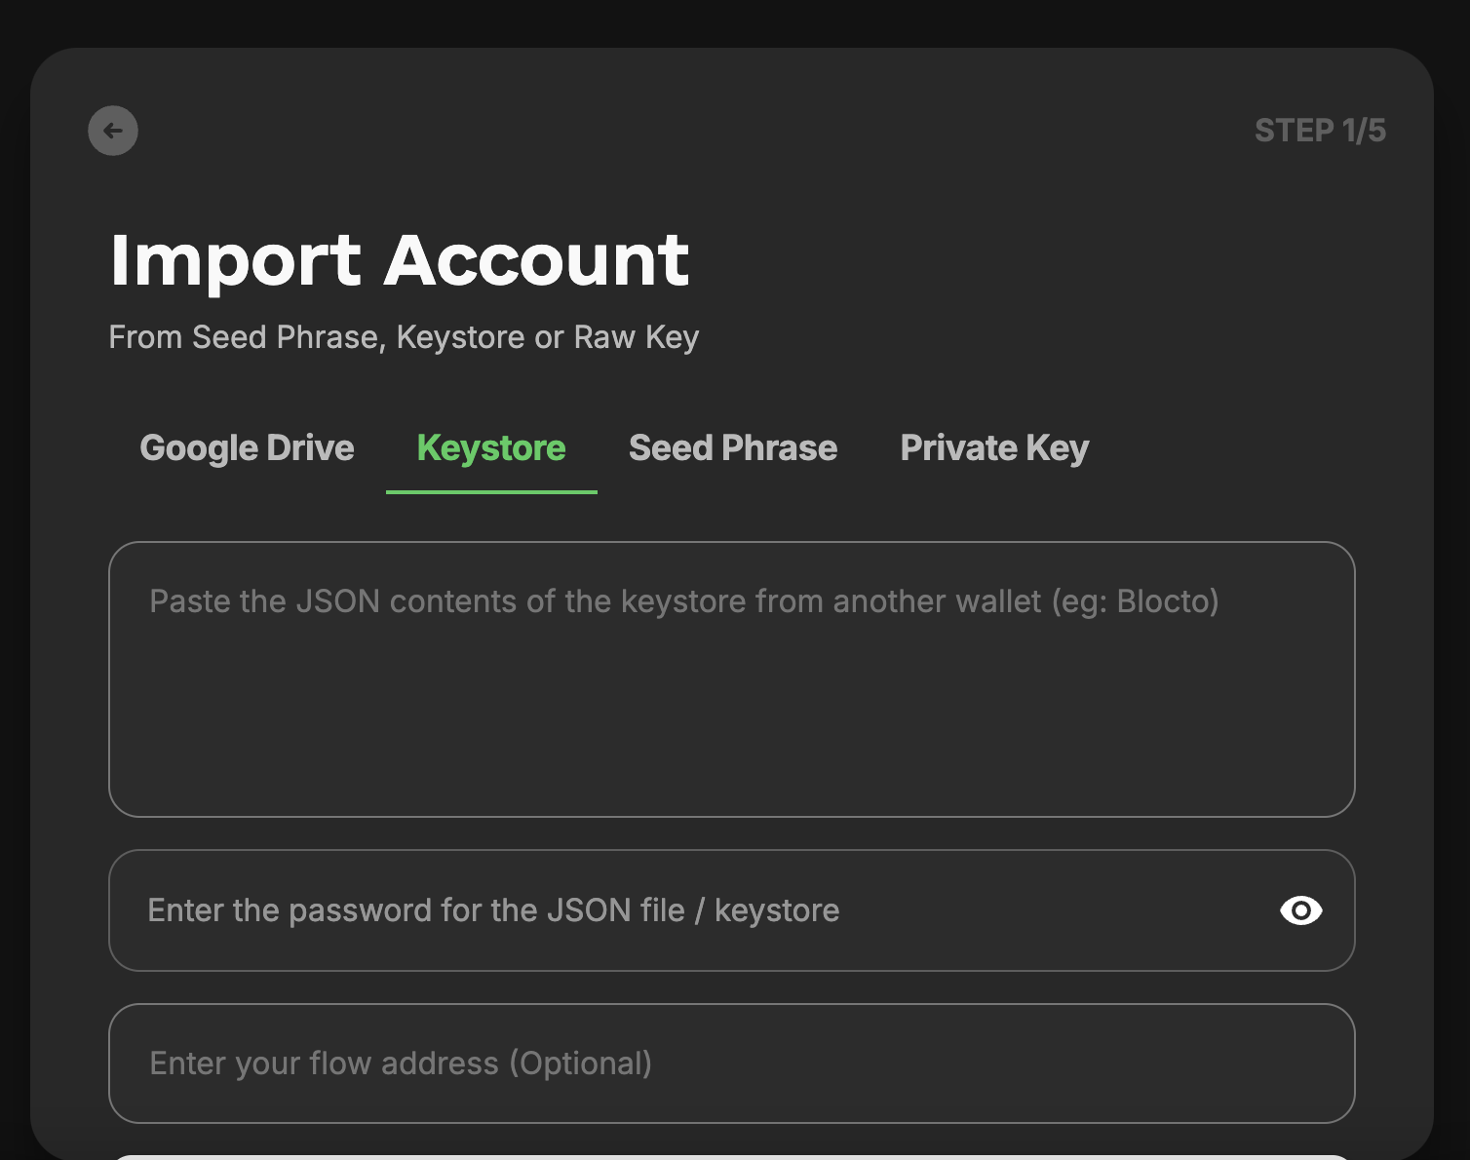Click the dark backdrop outside the card
This screenshot has width=1470, height=1160.
[731, 19]
